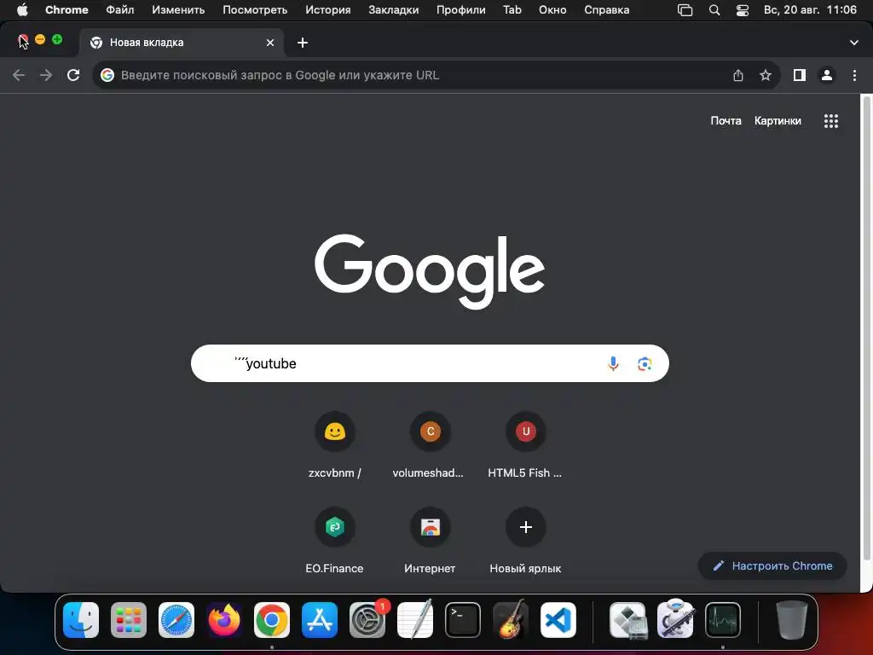Image resolution: width=873 pixels, height=655 pixels.
Task: Open the Справка menu
Action: click(607, 10)
